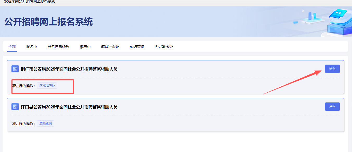
Task: Click the 成绩查询 tag under 江口县公安局 entry
Action: coord(46,123)
